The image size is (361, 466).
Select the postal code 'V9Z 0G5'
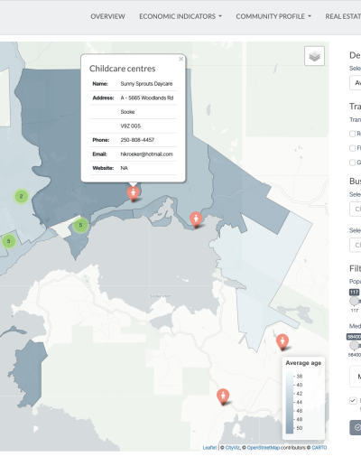[131, 126]
